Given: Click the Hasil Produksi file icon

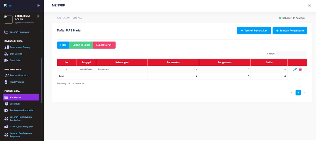Looking at the screenshot, I should point(6,82).
